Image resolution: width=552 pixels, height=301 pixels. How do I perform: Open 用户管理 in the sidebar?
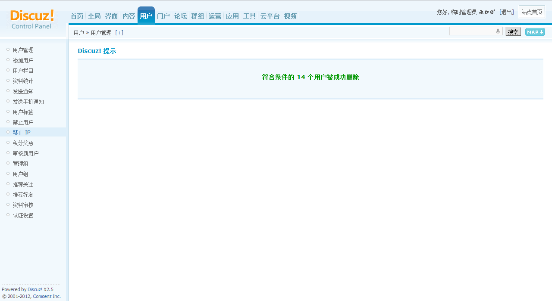(x=23, y=50)
